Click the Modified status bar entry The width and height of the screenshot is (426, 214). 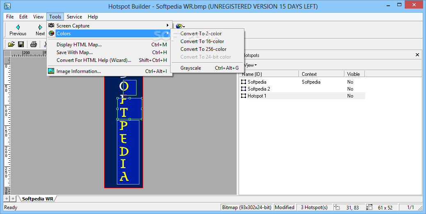click(285, 207)
